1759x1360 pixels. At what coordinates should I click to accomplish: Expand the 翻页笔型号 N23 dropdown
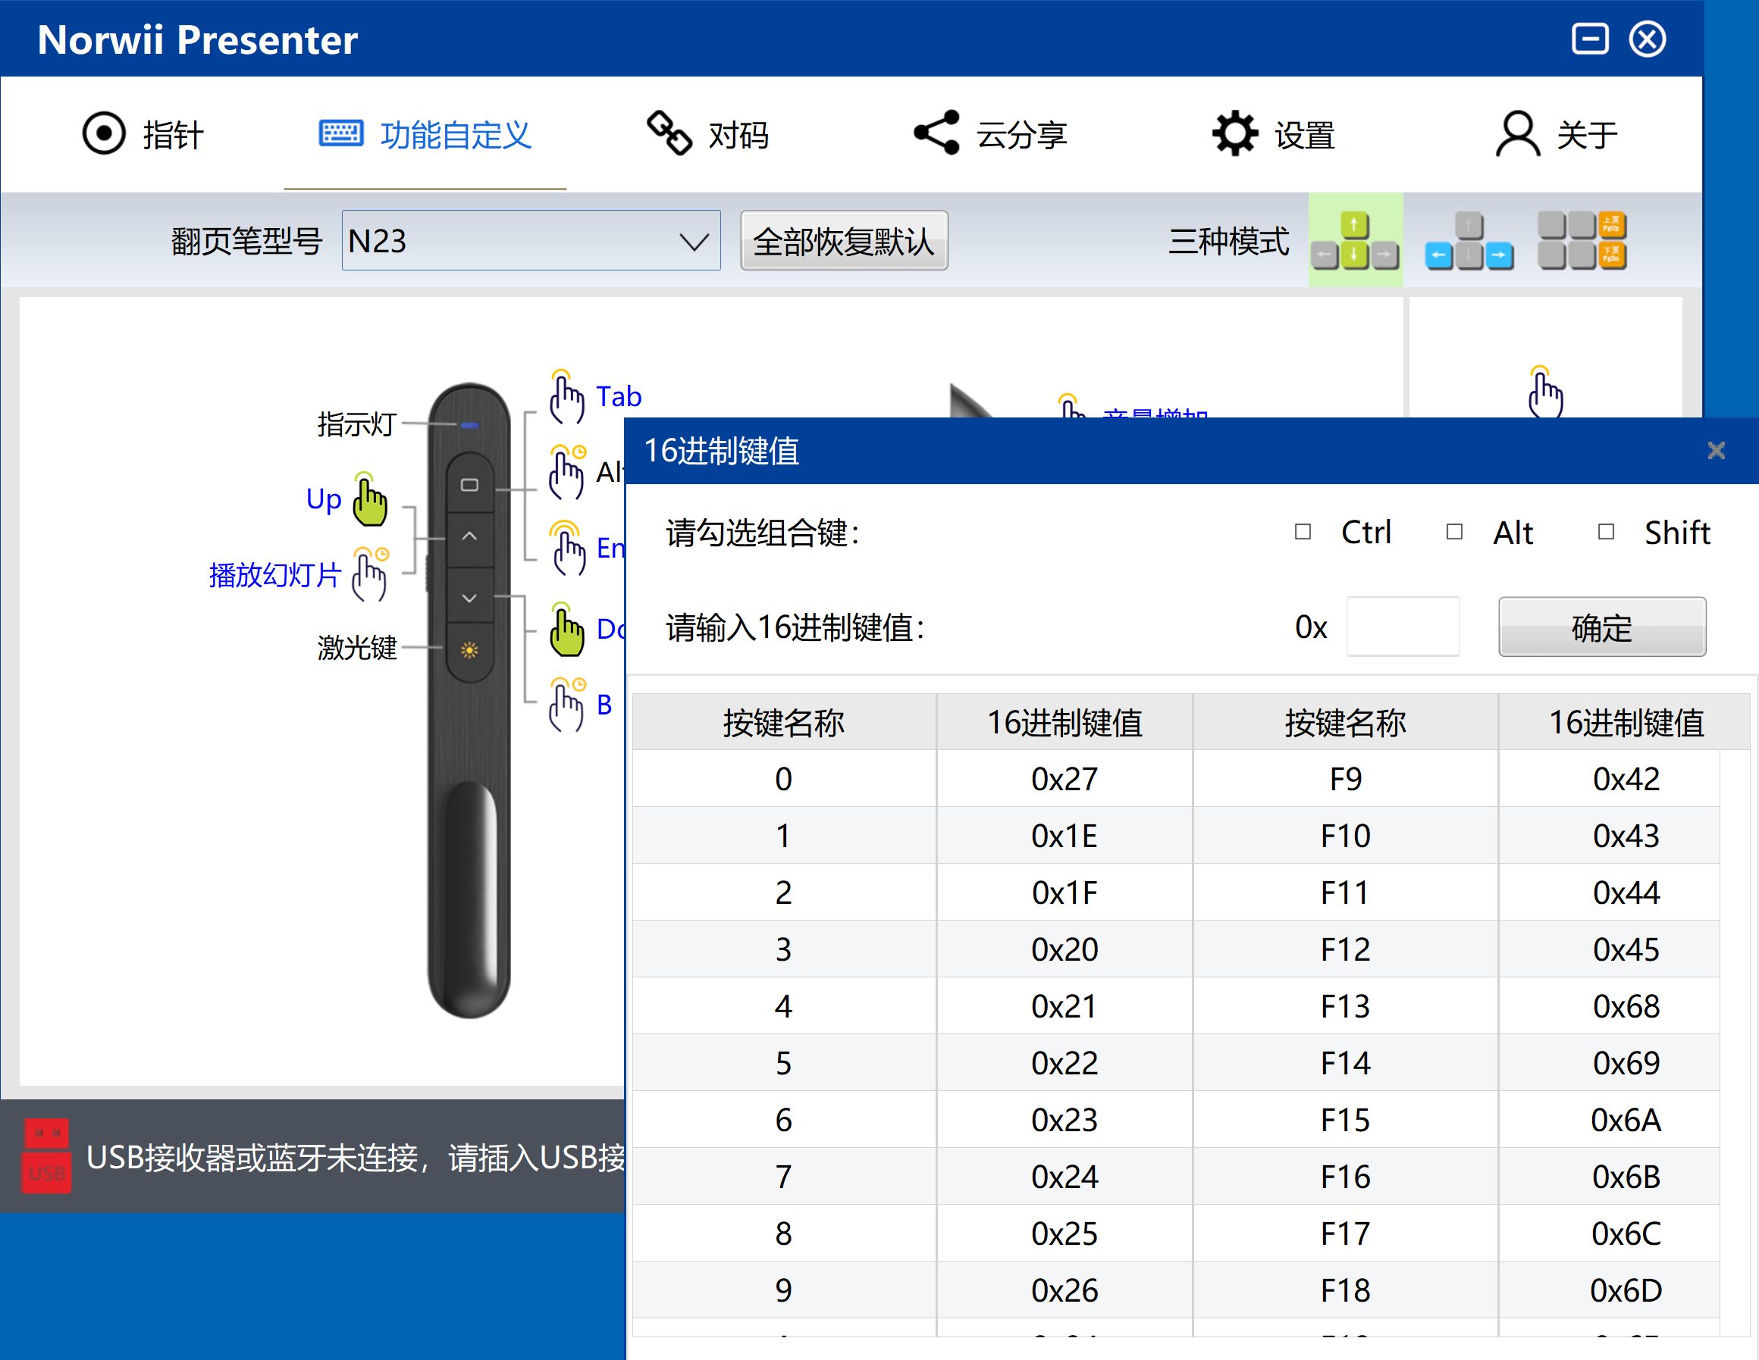pos(531,240)
